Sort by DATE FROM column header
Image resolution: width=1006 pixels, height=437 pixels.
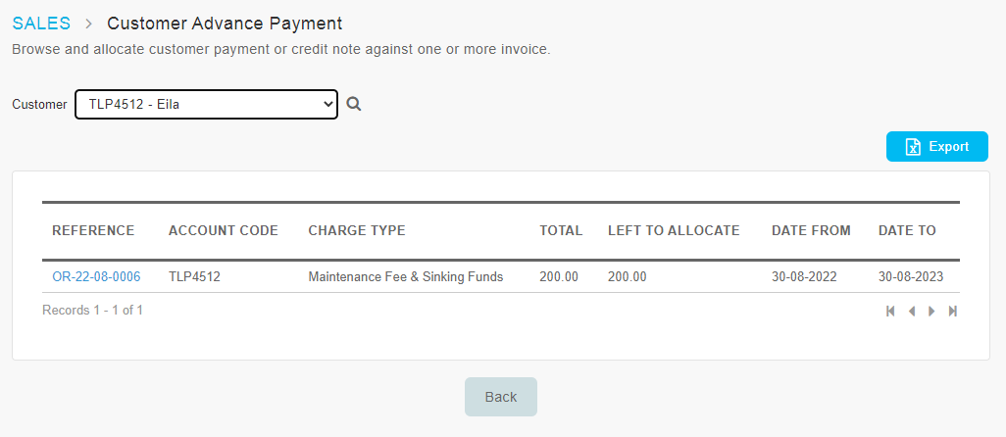[x=811, y=230]
